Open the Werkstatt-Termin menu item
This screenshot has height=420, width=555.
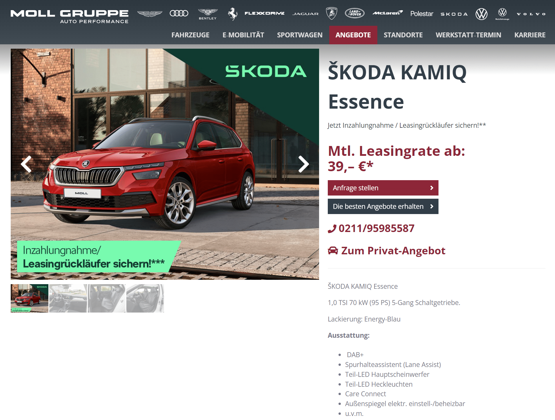pos(468,35)
